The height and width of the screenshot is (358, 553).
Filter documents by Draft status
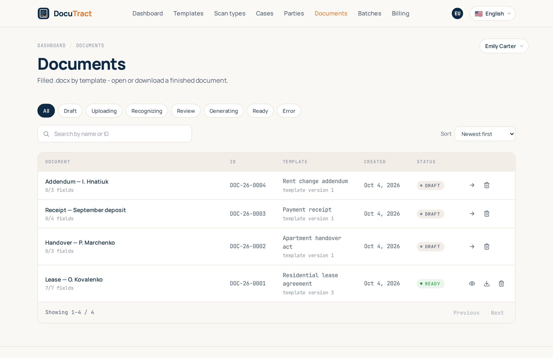tap(70, 111)
